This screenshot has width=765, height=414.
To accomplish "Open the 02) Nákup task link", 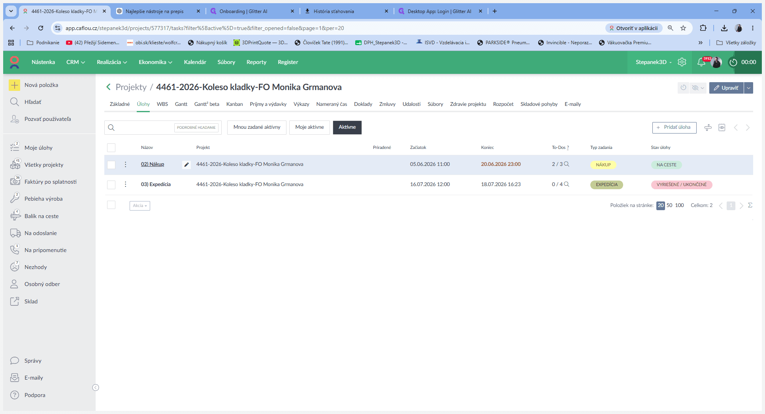I will tap(153, 164).
